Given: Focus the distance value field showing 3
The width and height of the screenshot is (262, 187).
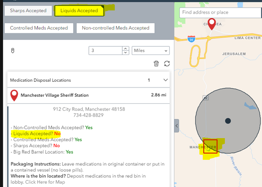Looking at the screenshot, I should tap(105, 50).
